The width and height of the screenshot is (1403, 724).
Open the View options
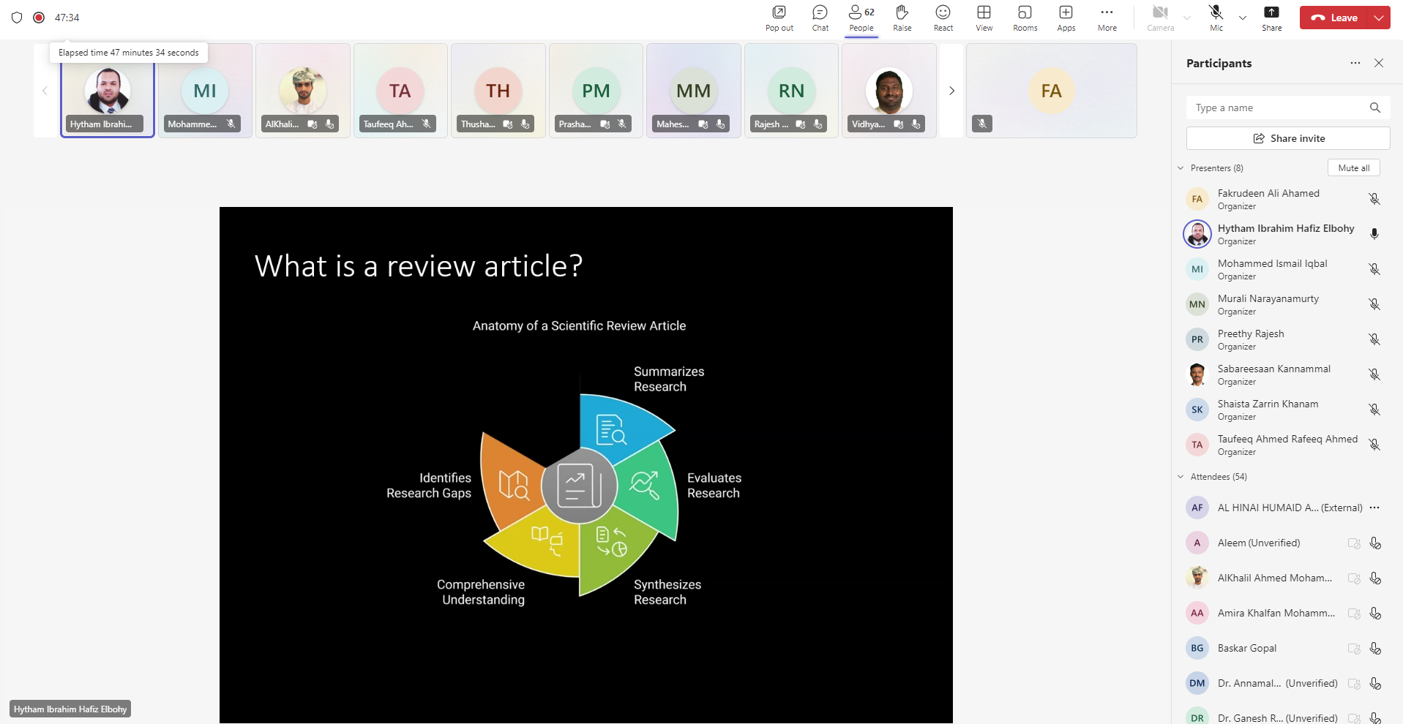point(983,18)
